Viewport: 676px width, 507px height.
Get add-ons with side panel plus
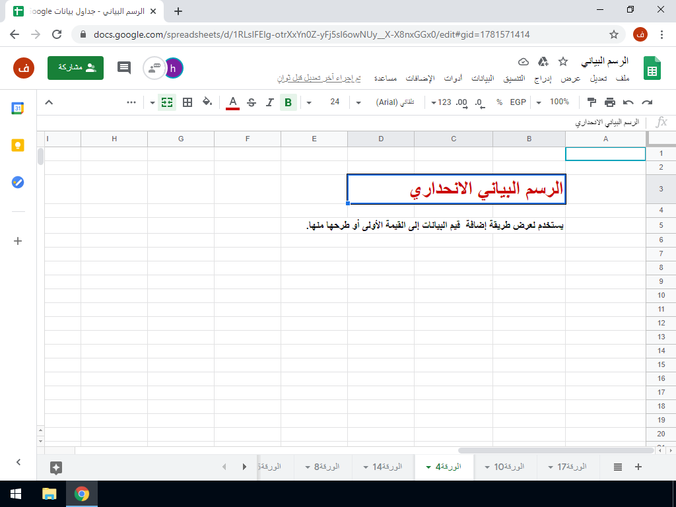click(x=18, y=241)
